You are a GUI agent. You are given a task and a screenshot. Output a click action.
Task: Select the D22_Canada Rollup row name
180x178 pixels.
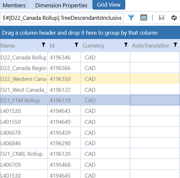tap(24, 57)
